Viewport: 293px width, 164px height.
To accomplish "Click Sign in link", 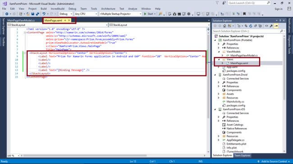I will tap(279, 9).
